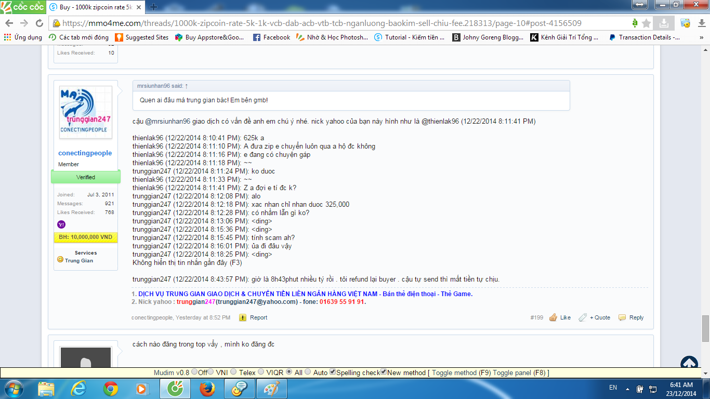Open the conectingpeople username link under the avatar
The width and height of the screenshot is (710, 399).
click(x=85, y=153)
